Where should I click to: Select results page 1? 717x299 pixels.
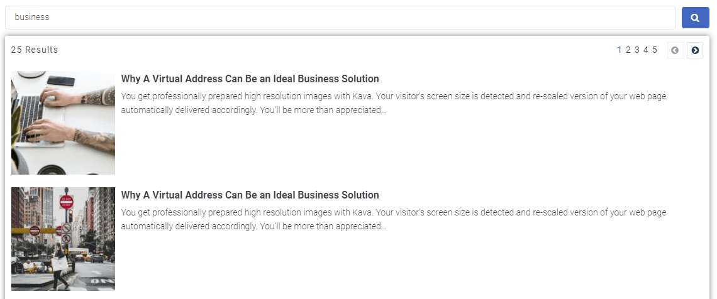pos(620,50)
